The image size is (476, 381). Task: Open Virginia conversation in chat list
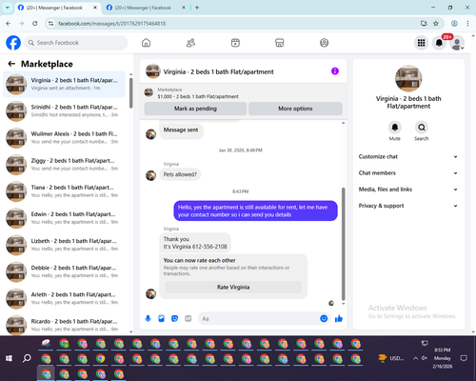pyautogui.click(x=64, y=85)
